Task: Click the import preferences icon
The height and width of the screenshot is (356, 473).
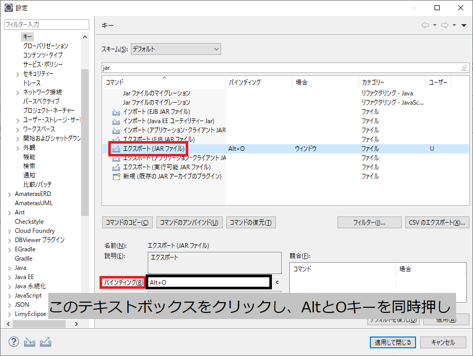Action: (x=30, y=342)
